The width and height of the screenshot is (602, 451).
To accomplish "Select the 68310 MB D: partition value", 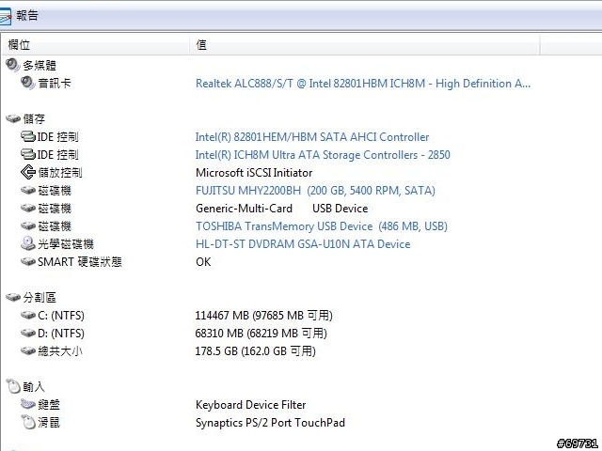I will tap(261, 333).
